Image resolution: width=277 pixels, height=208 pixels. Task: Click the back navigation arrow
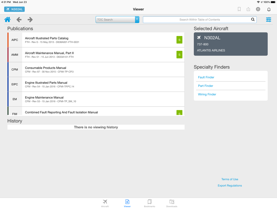(x=19, y=19)
